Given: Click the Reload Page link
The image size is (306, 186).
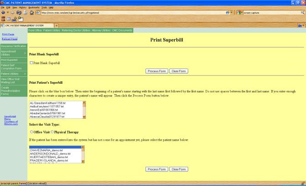Looking at the screenshot, I should [x=9, y=39].
